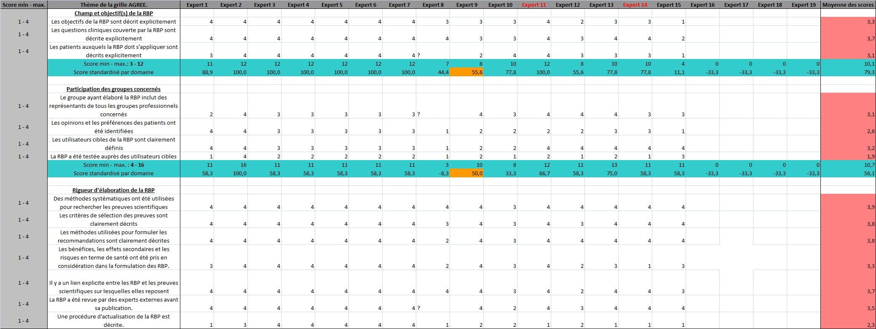Select the 1,9 mean for 'RBP a été testée' row
This screenshot has height=329, width=876.
click(x=848, y=156)
